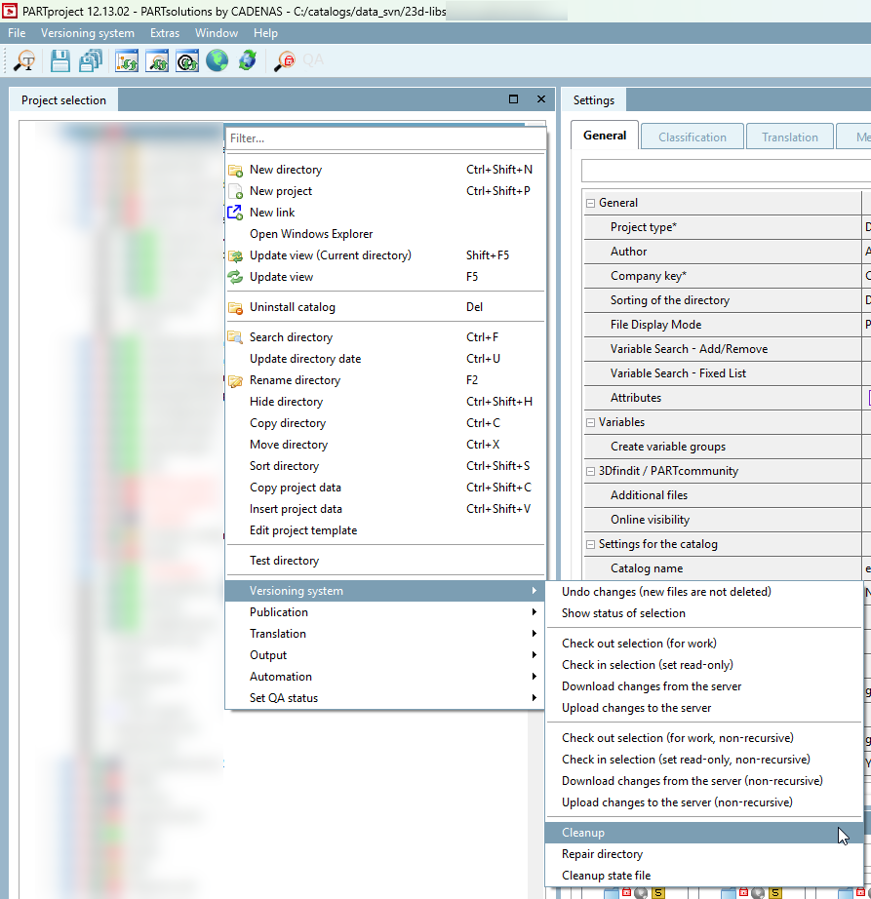This screenshot has height=899, width=871.
Task: Click the third image toolbar icon with spiral
Action: pos(187,60)
